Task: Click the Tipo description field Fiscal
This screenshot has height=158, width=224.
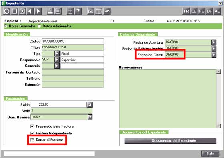Action: point(82,54)
